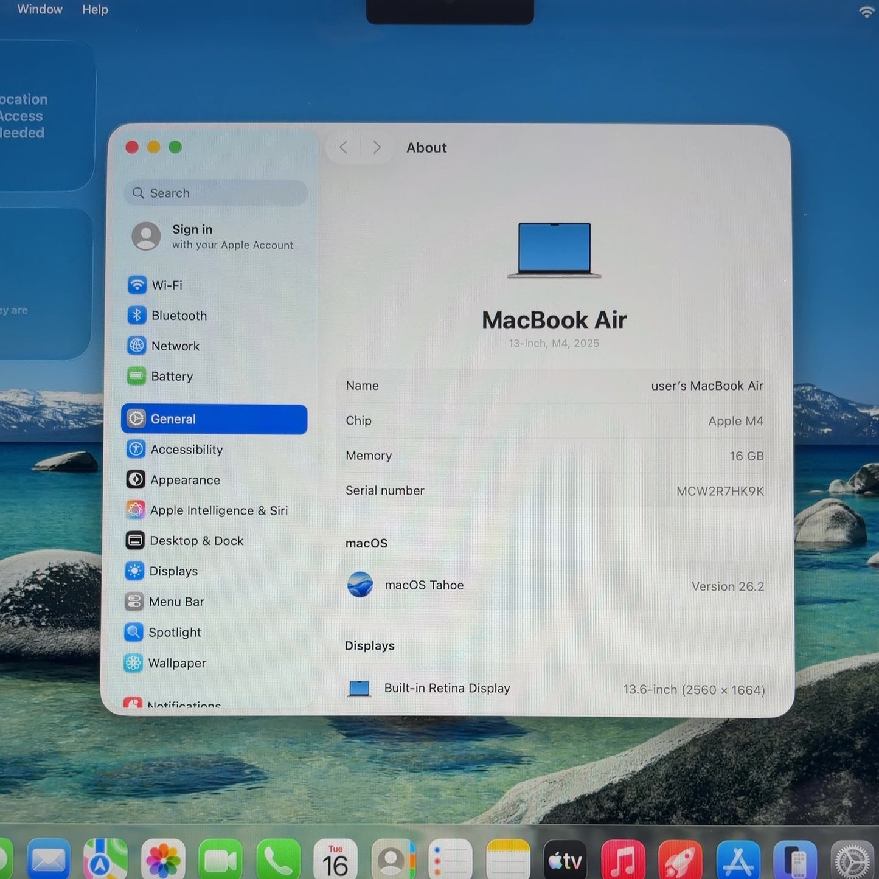Select Desktop & Dock settings
Screen dimensions: 879x879
184,541
